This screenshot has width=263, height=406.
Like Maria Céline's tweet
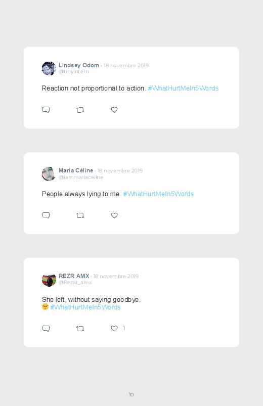click(114, 215)
